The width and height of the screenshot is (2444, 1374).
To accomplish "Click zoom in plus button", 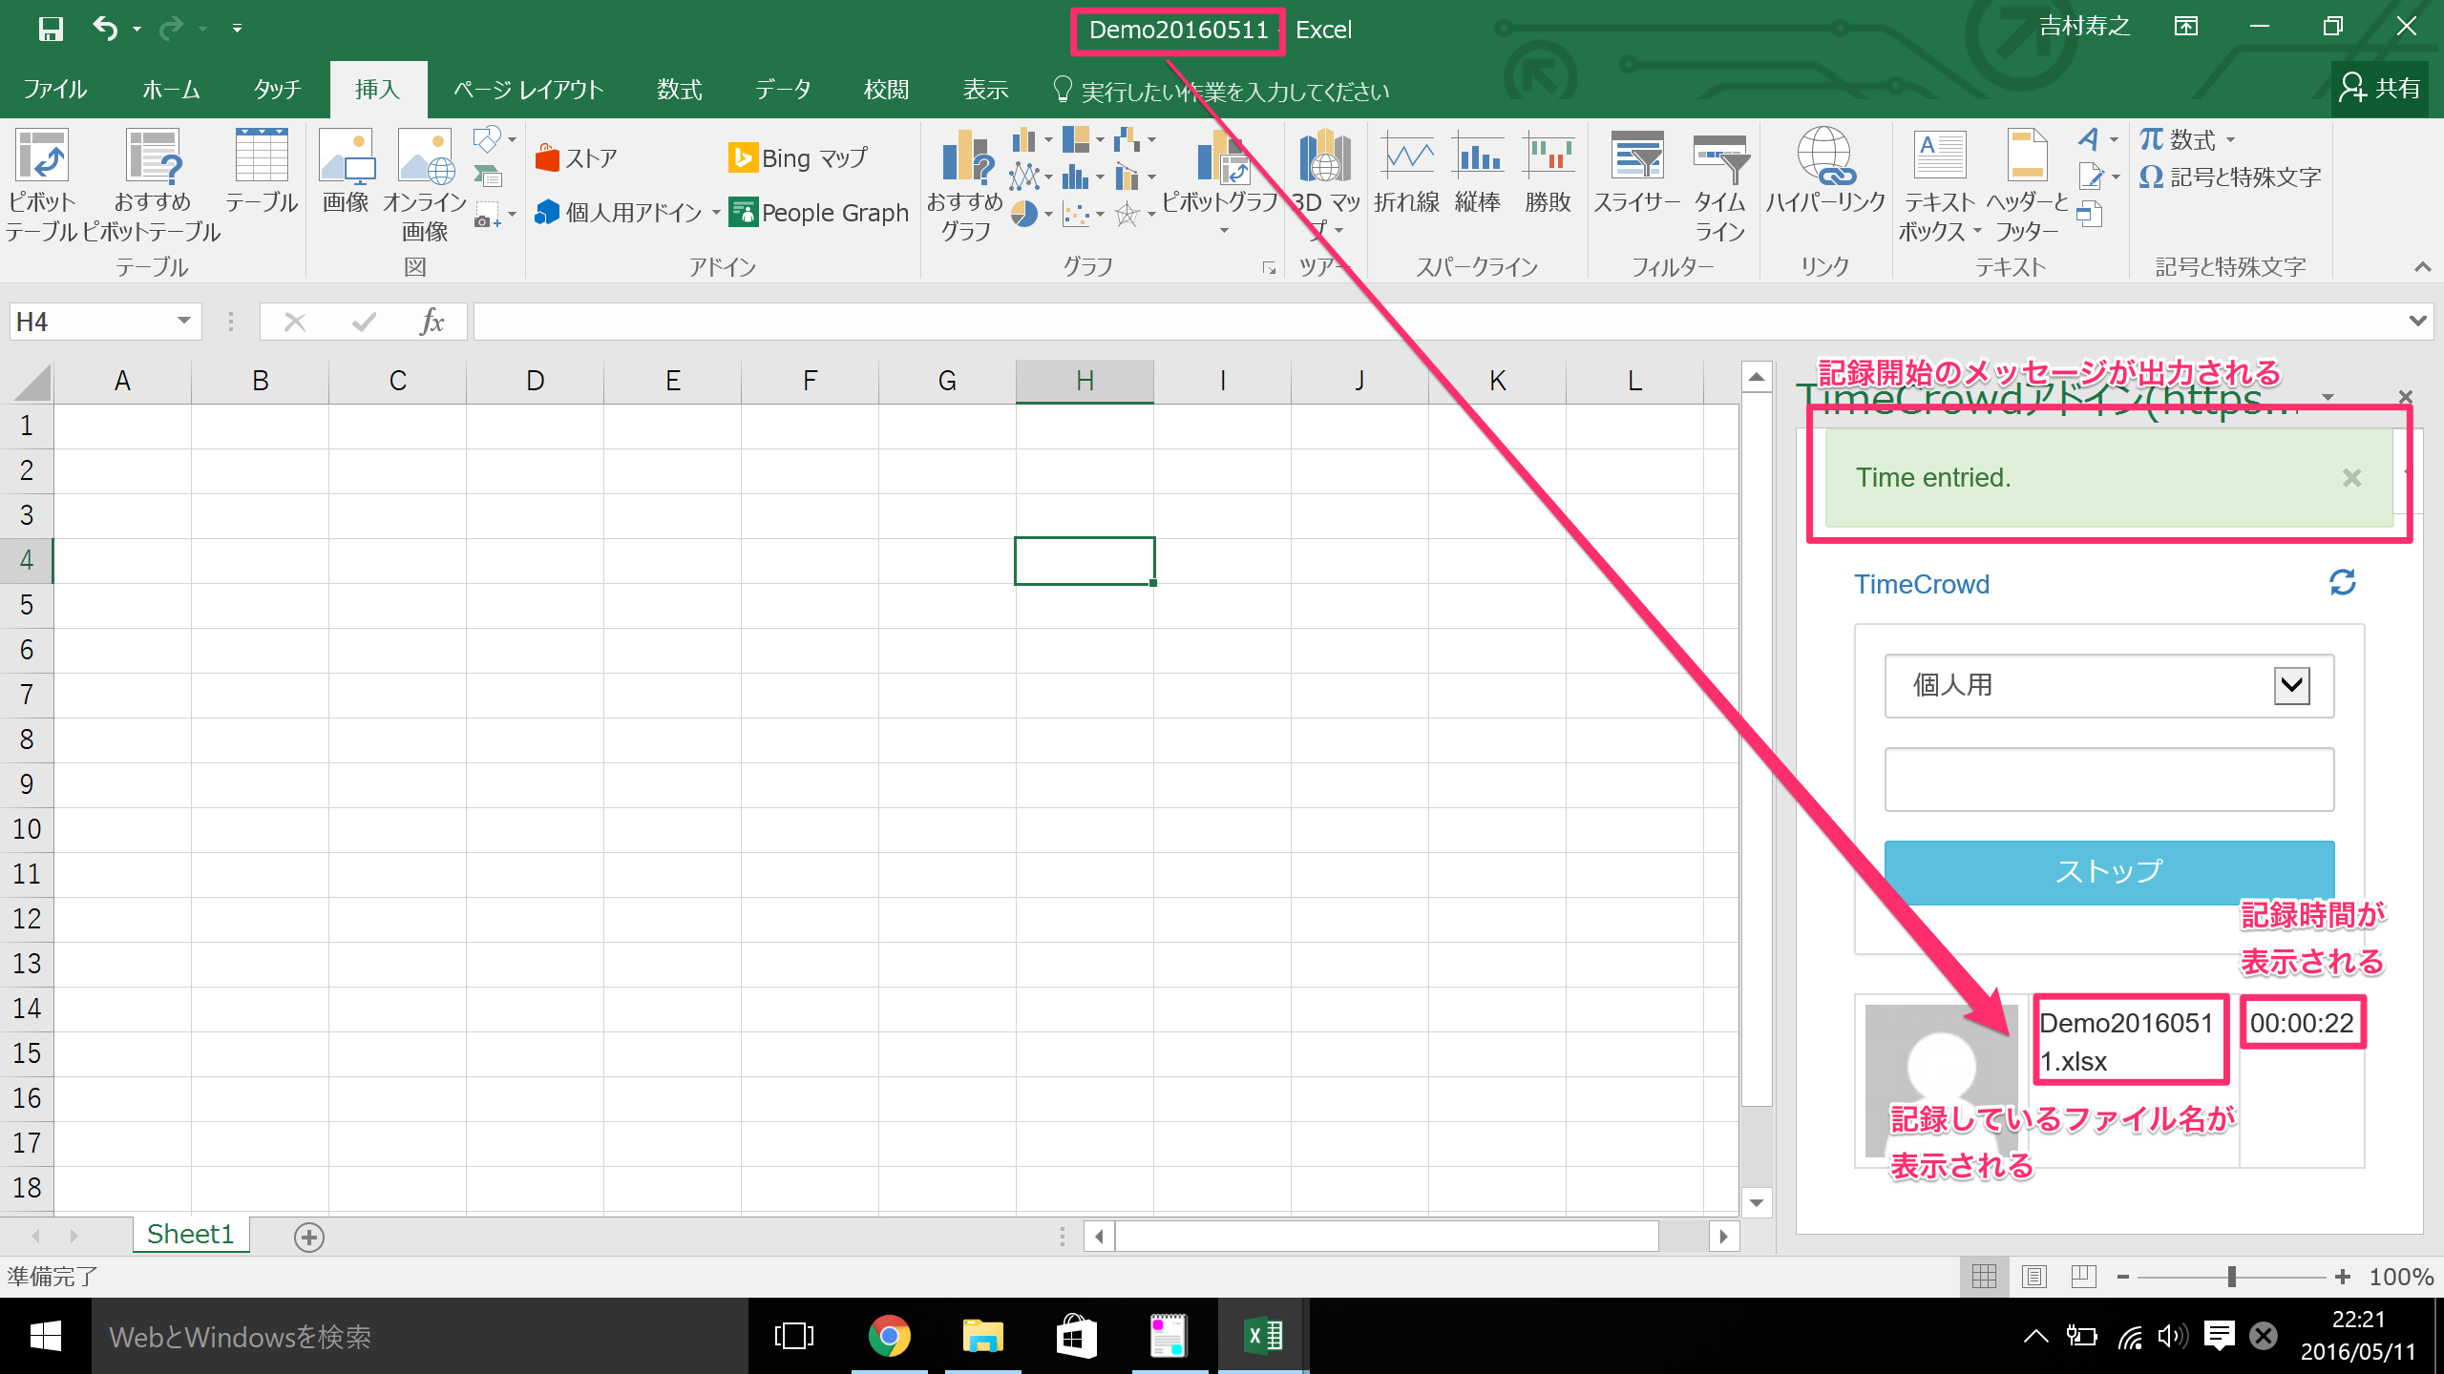I will click(x=2343, y=1277).
